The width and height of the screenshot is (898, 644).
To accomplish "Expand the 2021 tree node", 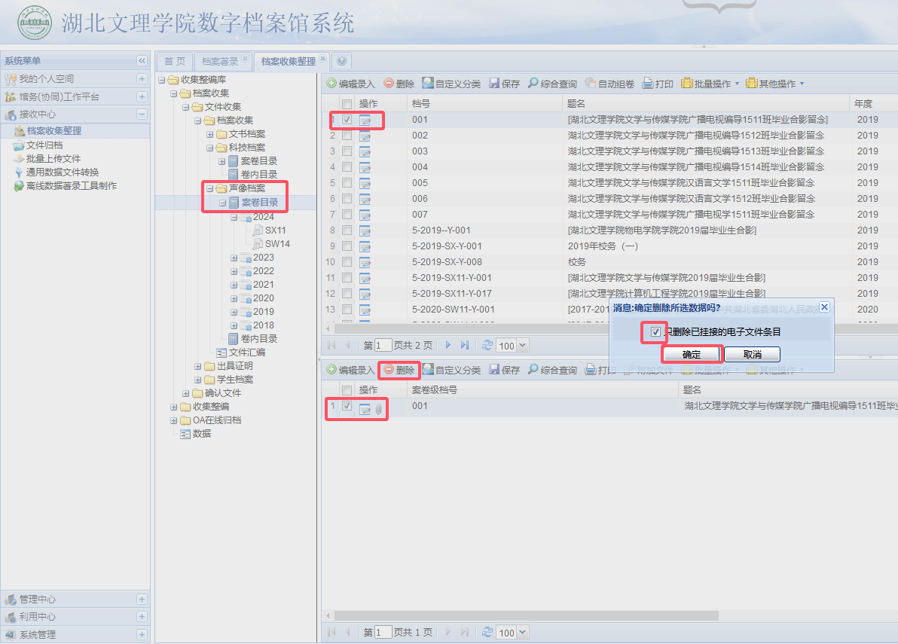I will click(234, 285).
